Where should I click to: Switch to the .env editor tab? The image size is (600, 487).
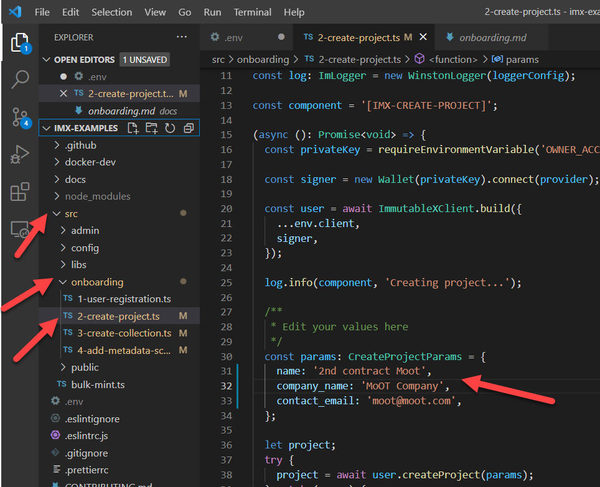point(246,37)
